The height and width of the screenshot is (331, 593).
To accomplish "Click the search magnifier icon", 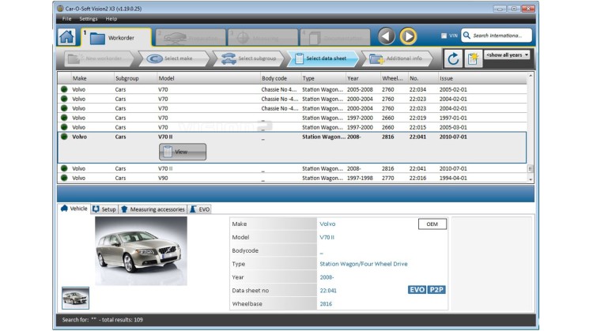I will [466, 35].
